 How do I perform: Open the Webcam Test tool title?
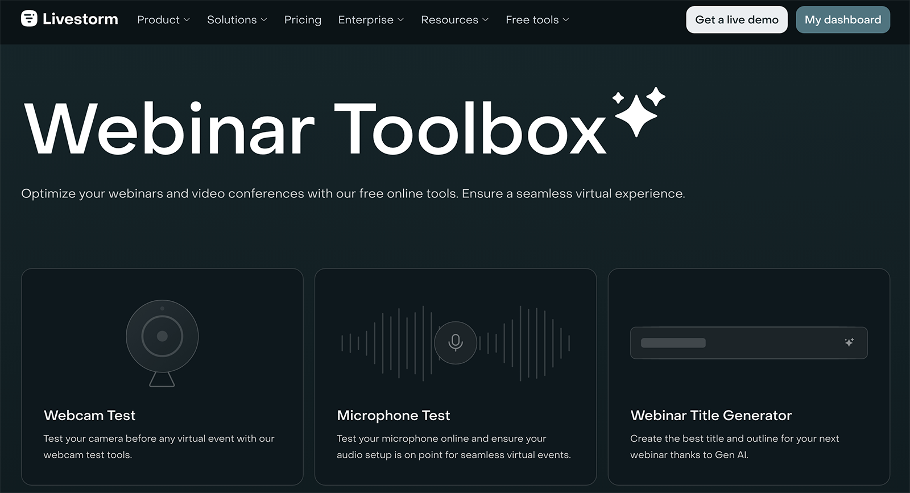click(89, 415)
